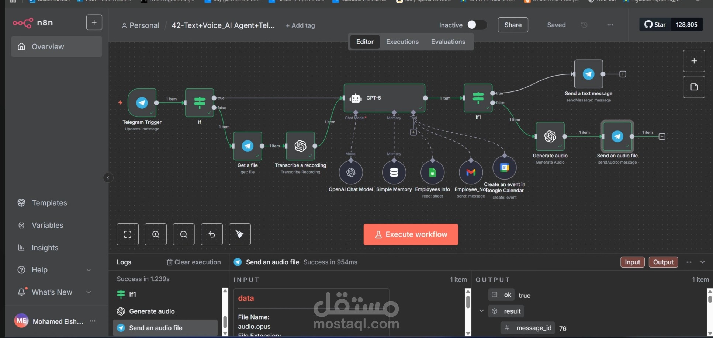Viewport: 713px width, 338px height.
Task: Open Overview in the sidebar
Action: (x=56, y=46)
